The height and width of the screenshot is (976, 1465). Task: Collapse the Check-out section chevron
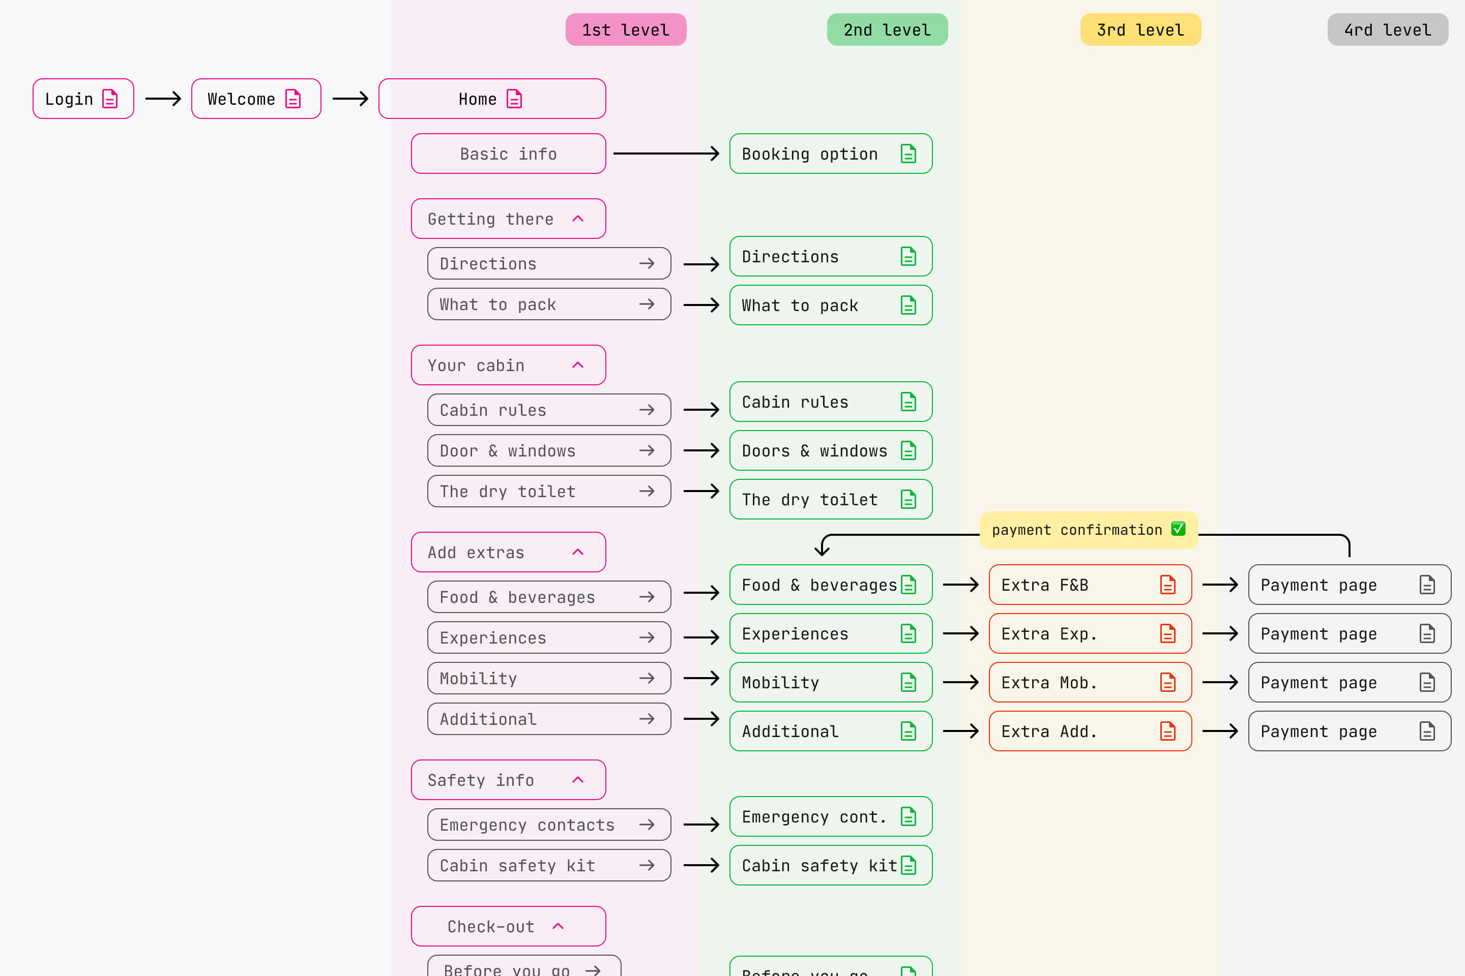[558, 926]
